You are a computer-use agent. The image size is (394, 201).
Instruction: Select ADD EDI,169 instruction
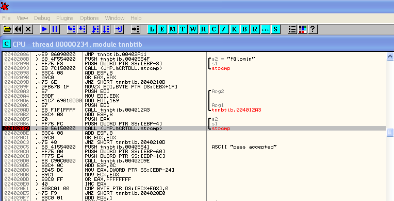coord(102,101)
